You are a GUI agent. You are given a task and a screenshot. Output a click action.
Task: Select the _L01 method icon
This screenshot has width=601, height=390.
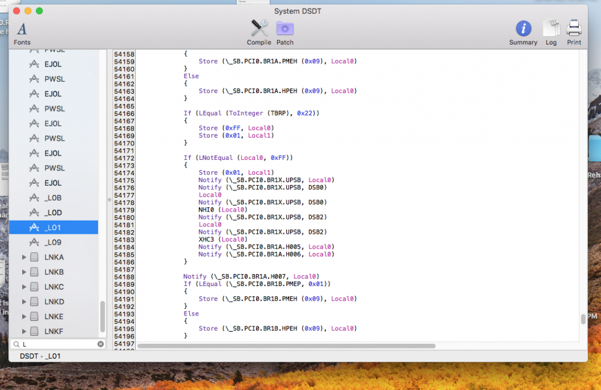[34, 227]
